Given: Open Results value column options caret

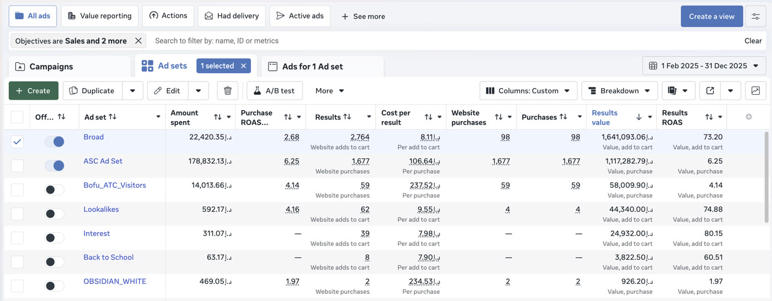Looking at the screenshot, I should (650, 117).
